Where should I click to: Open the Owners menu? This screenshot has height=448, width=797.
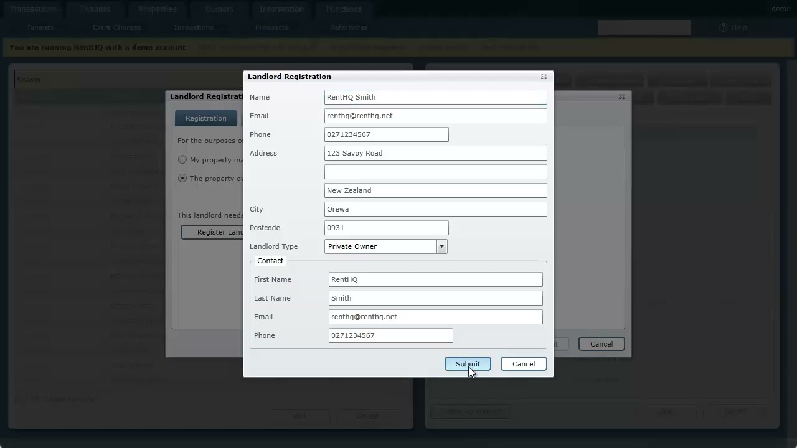[220, 9]
